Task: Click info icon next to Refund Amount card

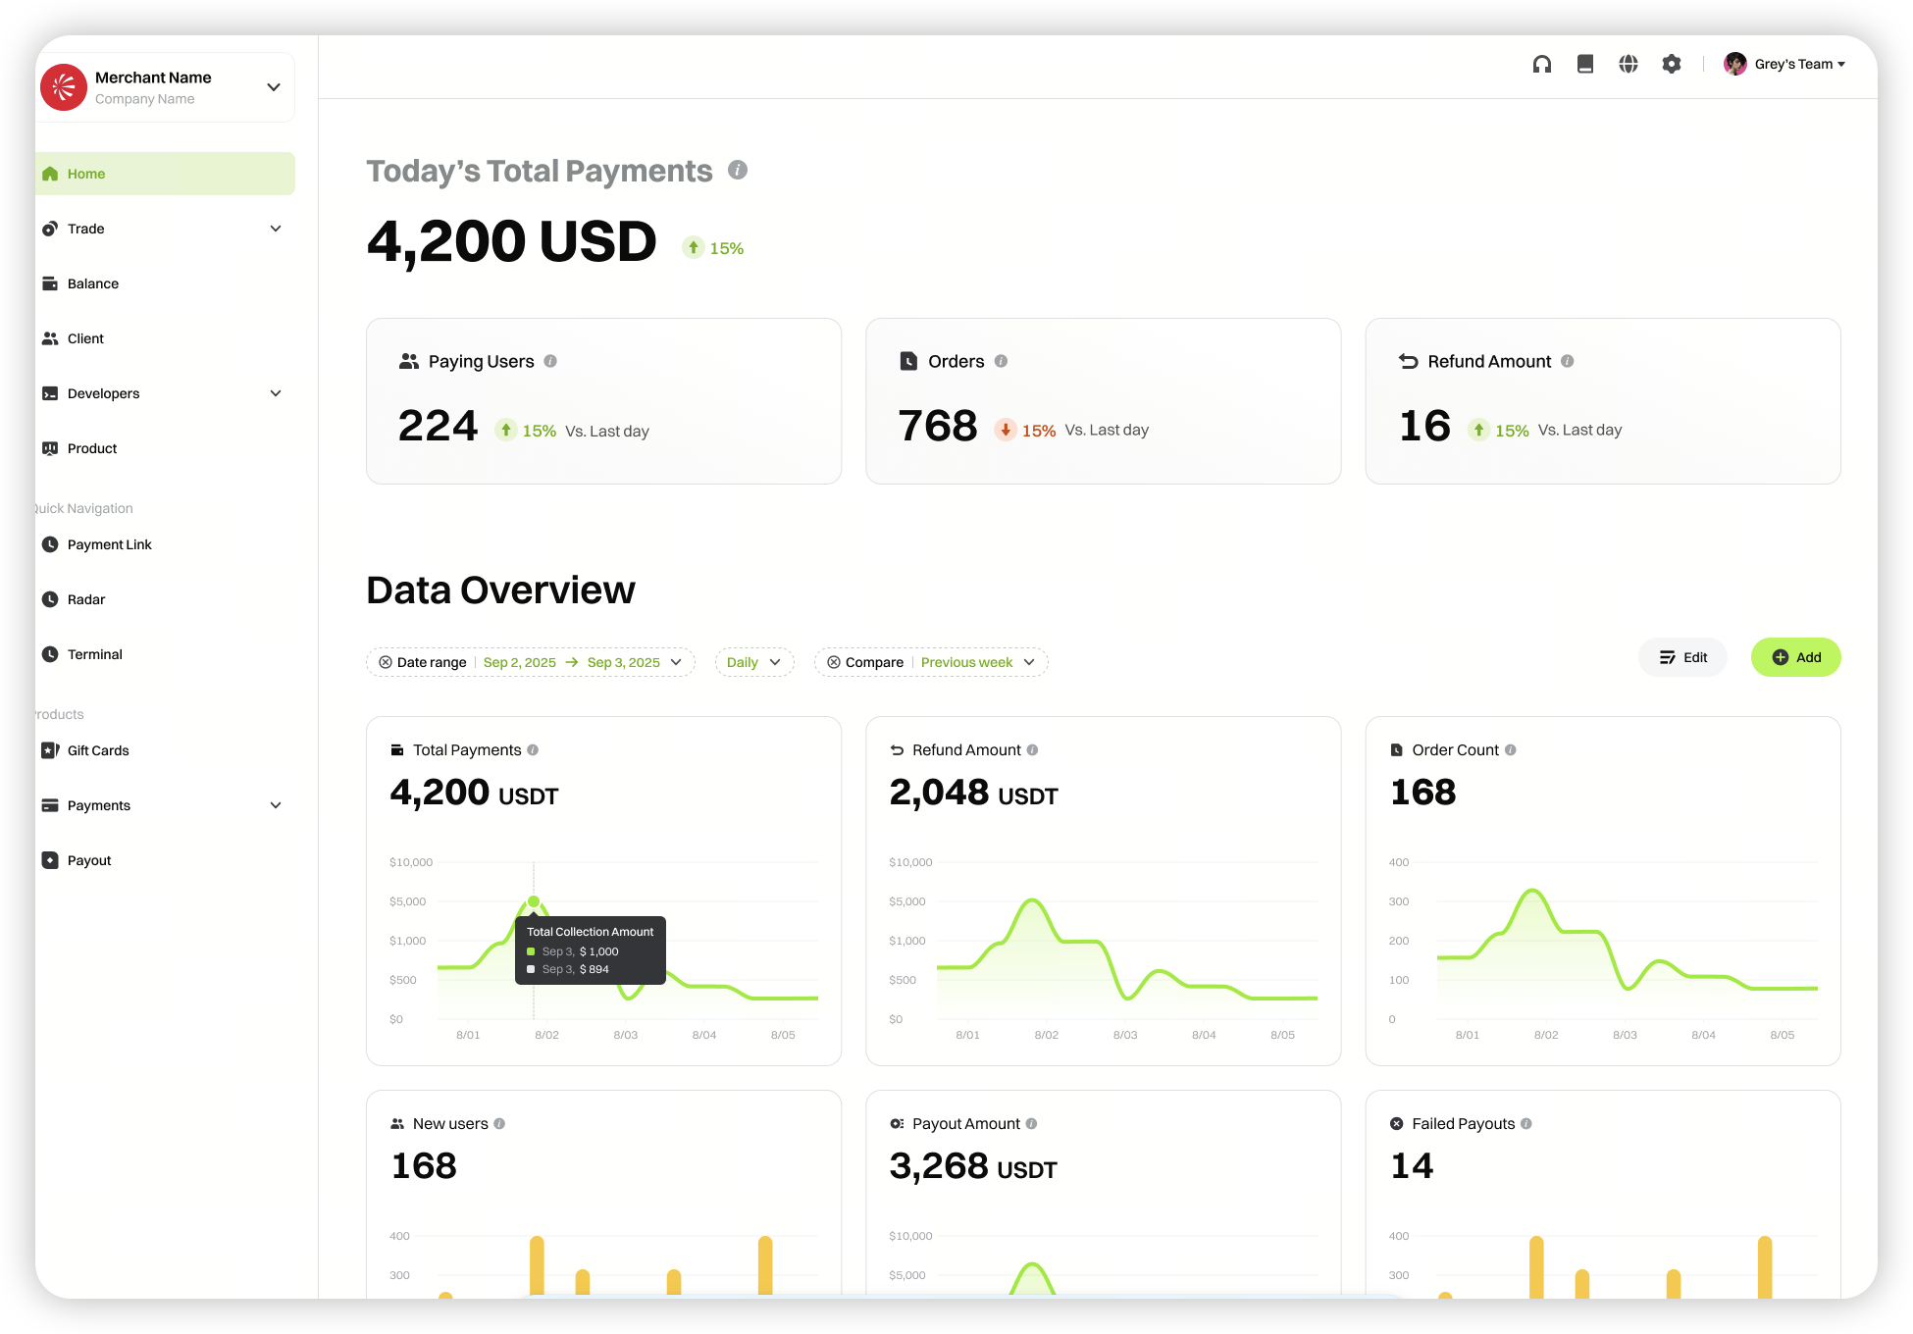Action: 1568,361
